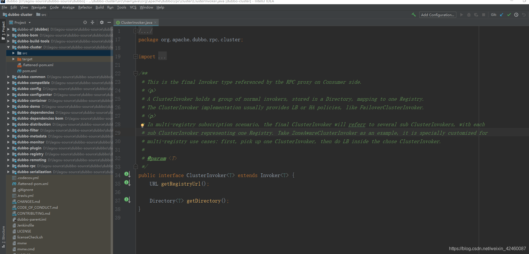Viewport: 529px width, 254px height.
Task: Select the CONTRIBUTING.md file
Action: (33, 214)
